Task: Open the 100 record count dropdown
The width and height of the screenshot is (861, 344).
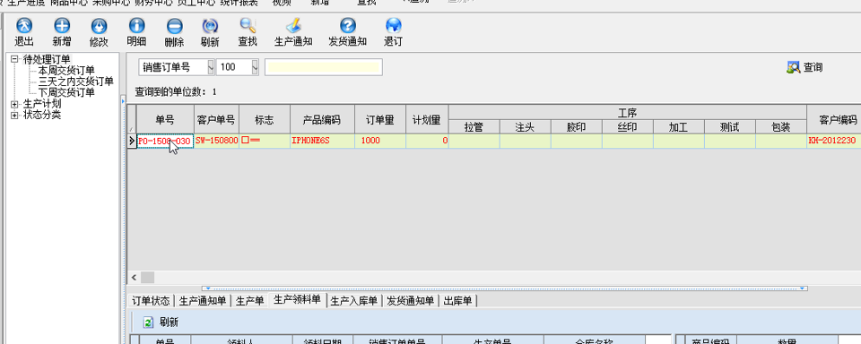Action: pos(255,67)
